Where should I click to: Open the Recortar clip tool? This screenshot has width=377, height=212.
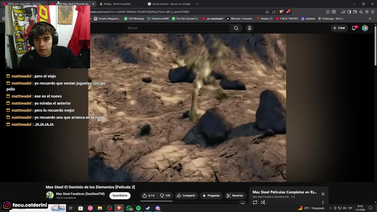pyautogui.click(x=235, y=196)
